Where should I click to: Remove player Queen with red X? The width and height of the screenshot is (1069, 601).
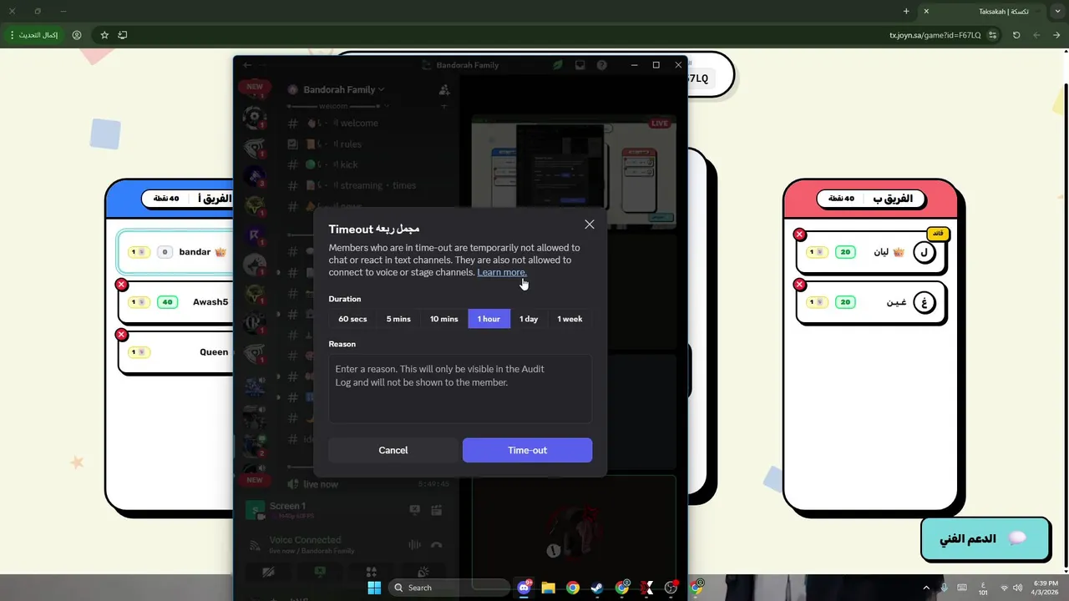(x=121, y=335)
